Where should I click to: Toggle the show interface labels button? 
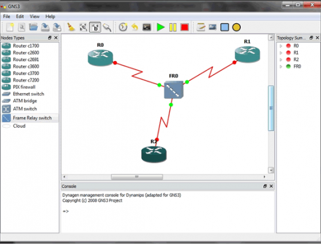[95, 28]
